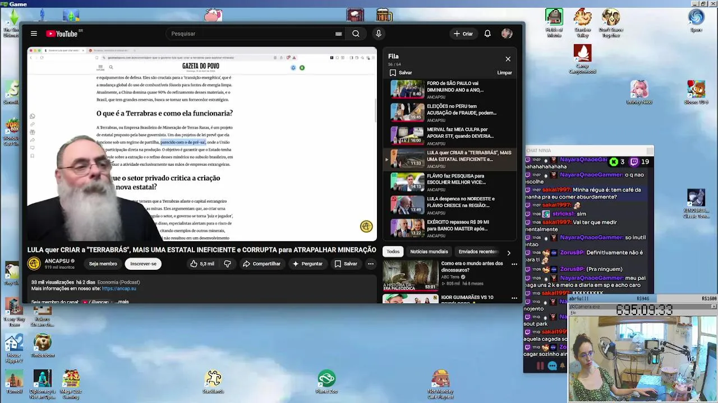Viewport: 718px width, 403px height.
Task: Open the Spore desktop shortcut
Action: [x=696, y=20]
